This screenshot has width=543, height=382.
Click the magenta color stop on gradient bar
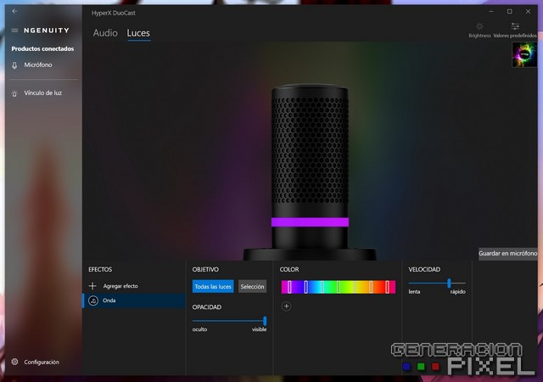289,287
